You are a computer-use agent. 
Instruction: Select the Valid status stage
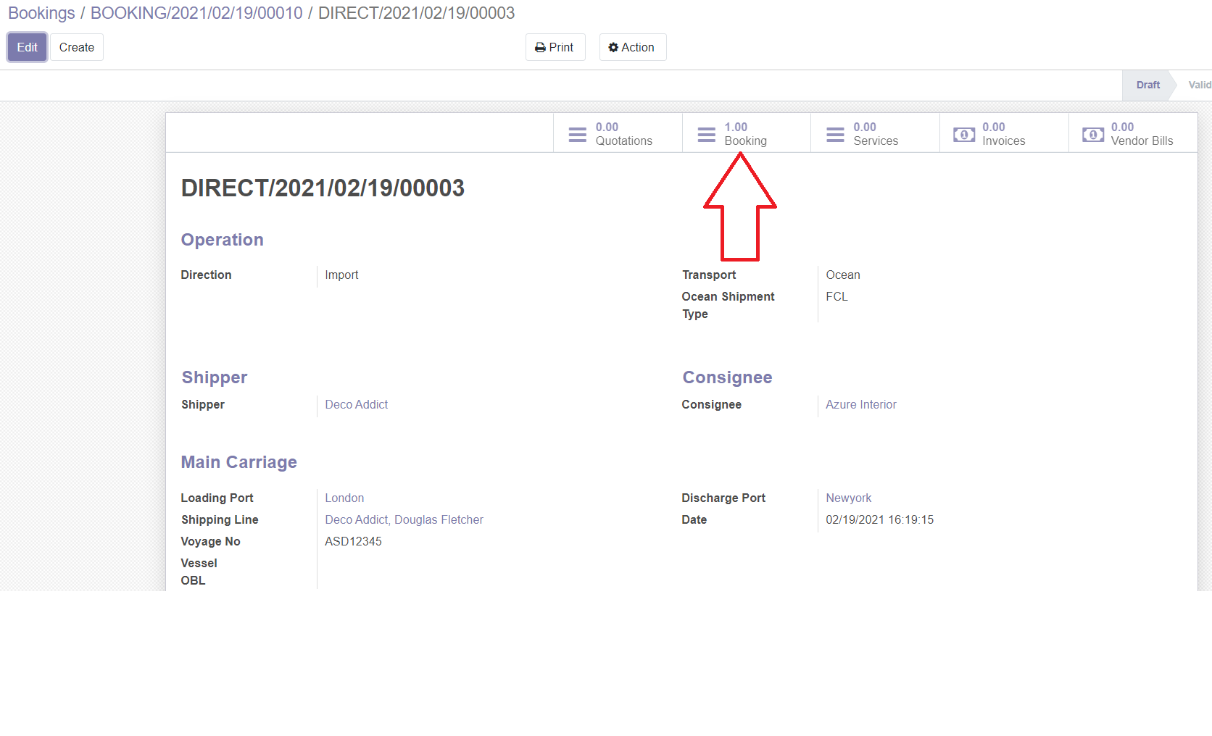tap(1199, 85)
